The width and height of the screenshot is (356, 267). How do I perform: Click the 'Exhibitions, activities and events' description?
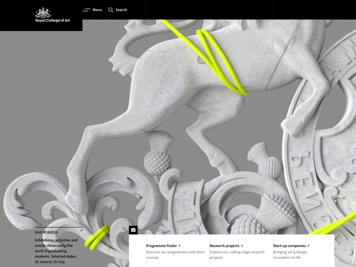[x=56, y=251]
